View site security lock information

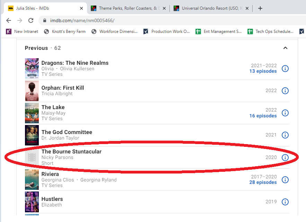coord(45,20)
